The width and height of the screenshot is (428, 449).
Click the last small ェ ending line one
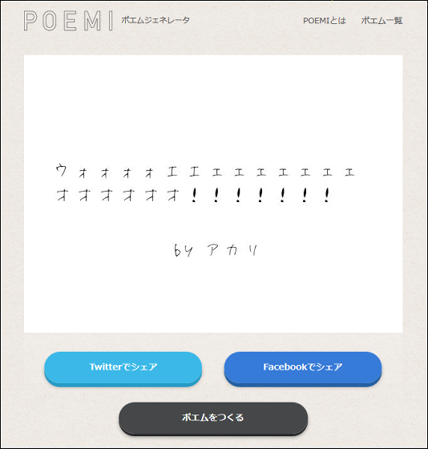(349, 172)
